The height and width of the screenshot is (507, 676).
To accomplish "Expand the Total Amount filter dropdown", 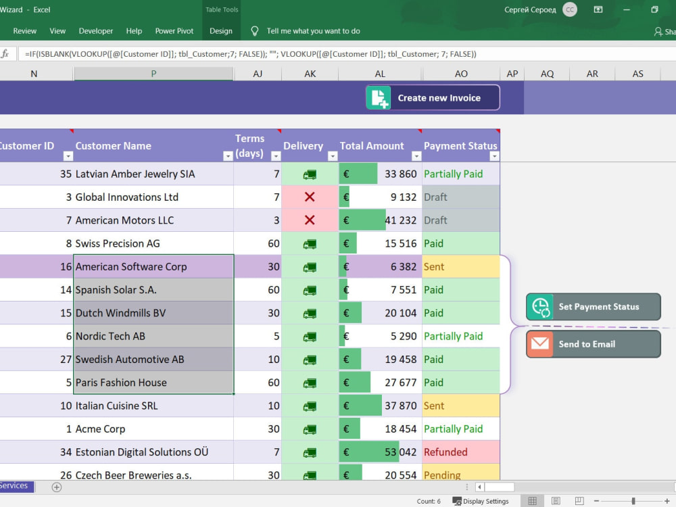I will 416,156.
